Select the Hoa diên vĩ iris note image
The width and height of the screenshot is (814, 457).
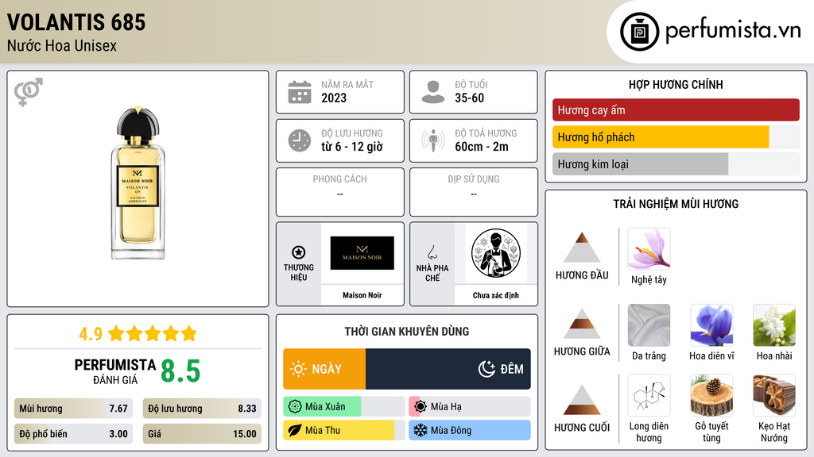pos(711,325)
